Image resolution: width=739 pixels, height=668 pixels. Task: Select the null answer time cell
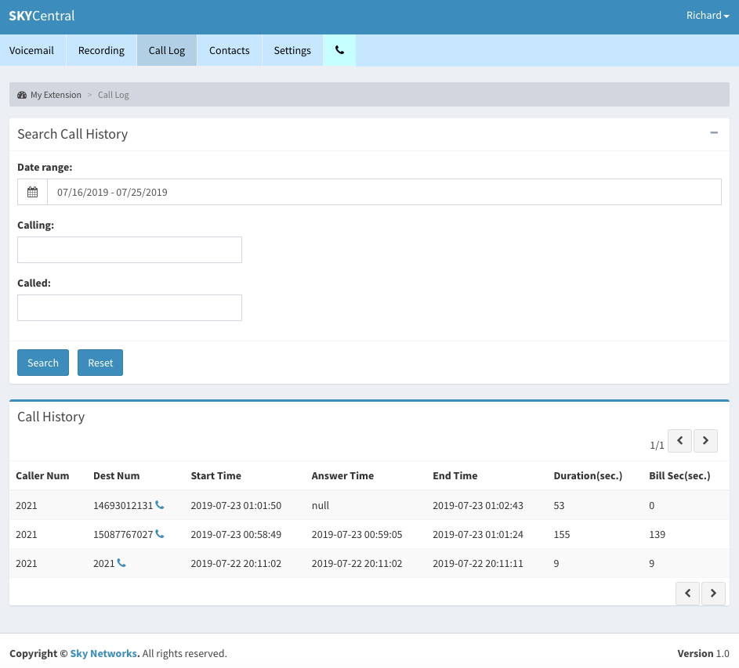tap(321, 505)
